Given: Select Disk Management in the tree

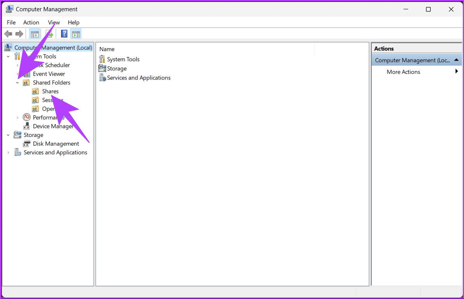Looking at the screenshot, I should pyautogui.click(x=56, y=144).
